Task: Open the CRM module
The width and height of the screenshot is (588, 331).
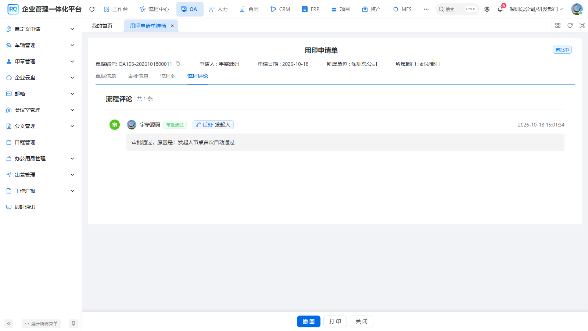Action: 280,9
